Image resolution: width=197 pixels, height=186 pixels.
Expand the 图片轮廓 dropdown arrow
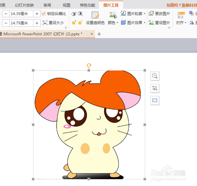144,13
